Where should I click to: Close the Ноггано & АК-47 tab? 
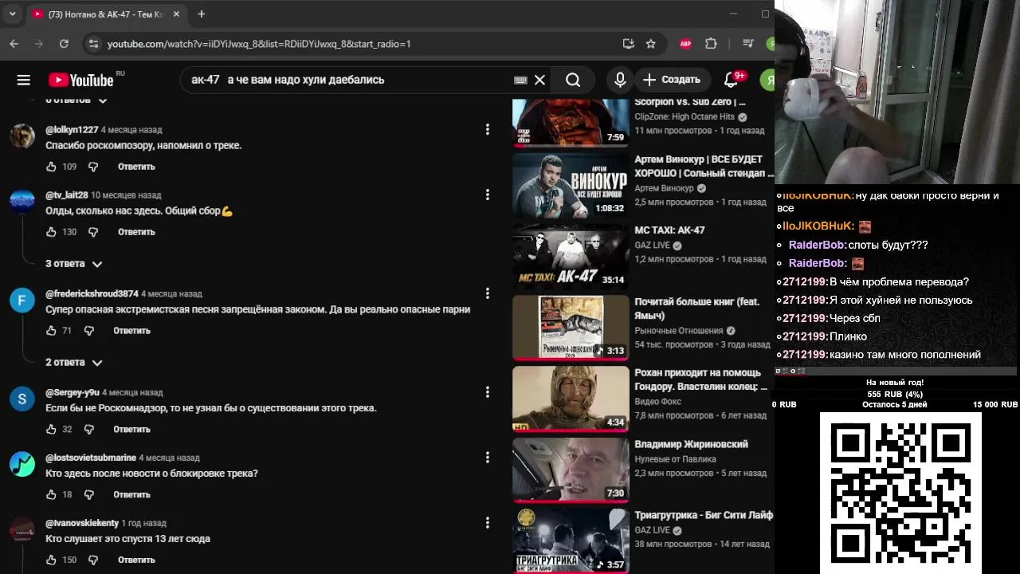pyautogui.click(x=177, y=14)
